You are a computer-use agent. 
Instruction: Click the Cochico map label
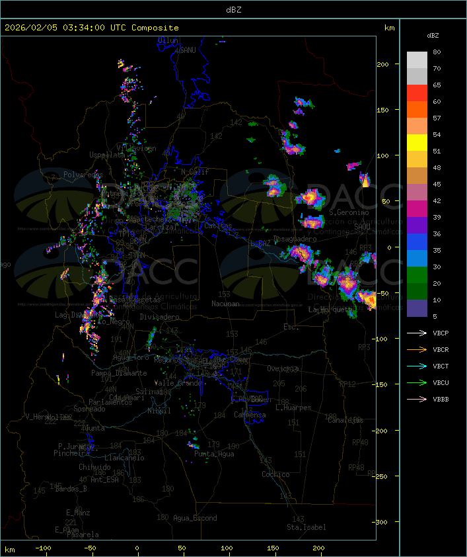pyautogui.click(x=275, y=474)
